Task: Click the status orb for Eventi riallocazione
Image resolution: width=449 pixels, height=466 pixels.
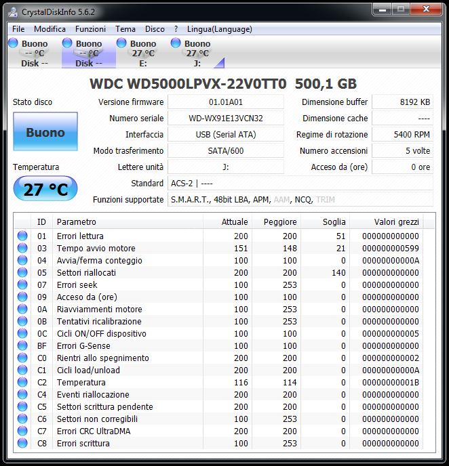Action: [22, 394]
